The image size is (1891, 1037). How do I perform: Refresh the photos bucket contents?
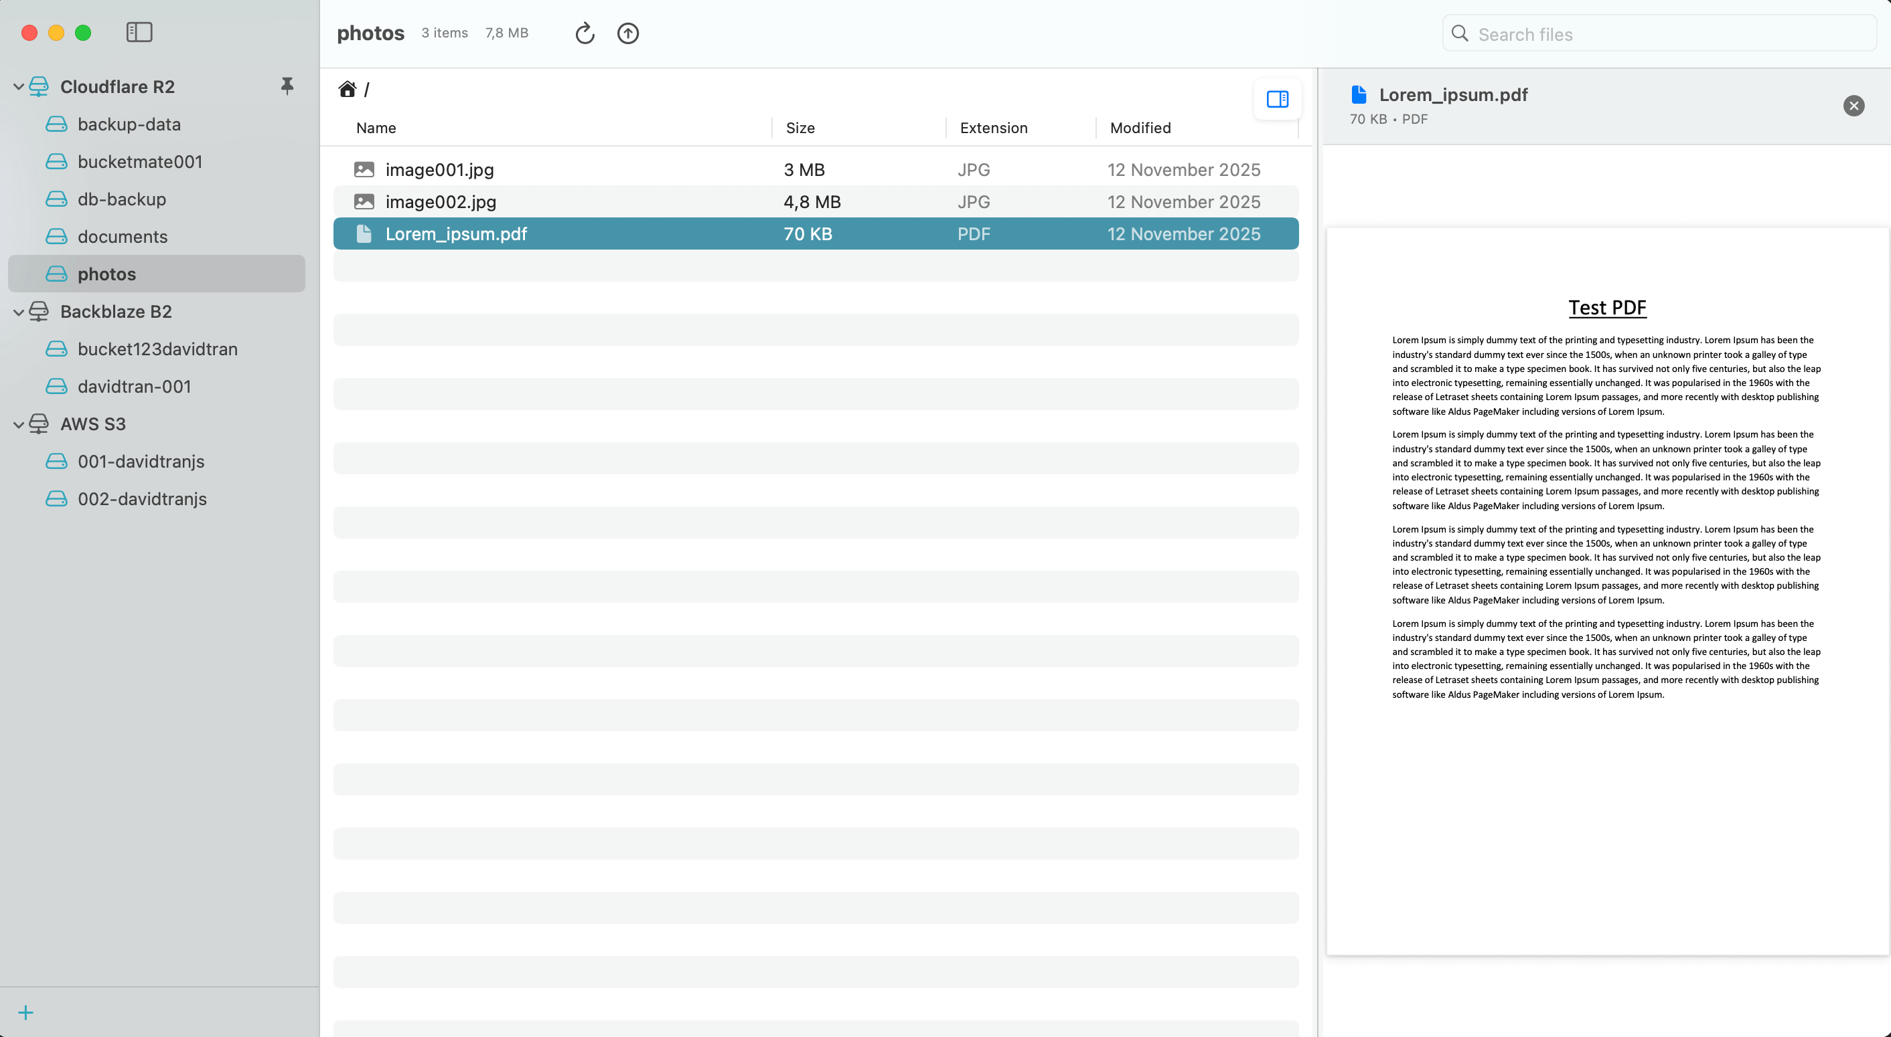[x=585, y=33]
